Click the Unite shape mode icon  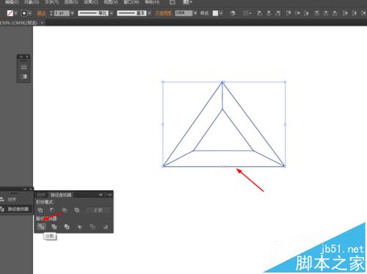point(40,210)
